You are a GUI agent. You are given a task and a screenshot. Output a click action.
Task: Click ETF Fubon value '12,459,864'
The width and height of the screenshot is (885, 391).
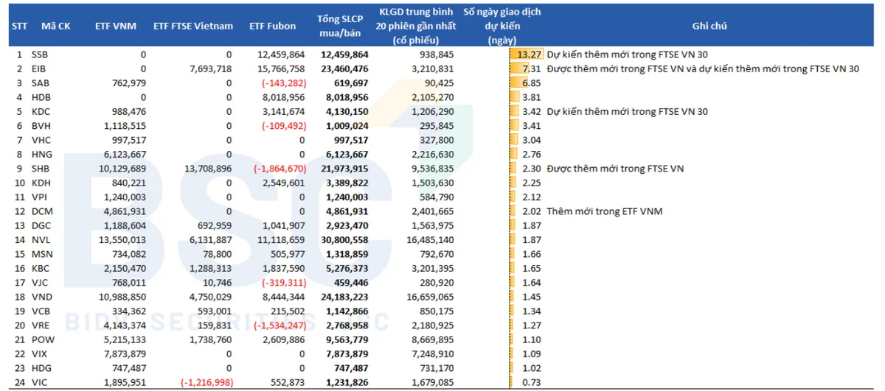click(x=280, y=54)
